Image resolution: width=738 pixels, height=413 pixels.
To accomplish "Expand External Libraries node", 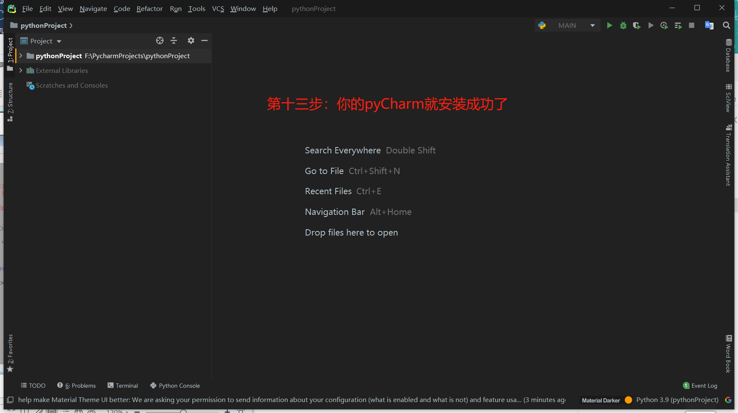I will pos(21,70).
